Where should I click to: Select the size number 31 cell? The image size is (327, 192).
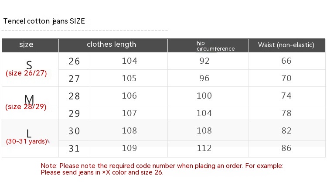coord(75,148)
